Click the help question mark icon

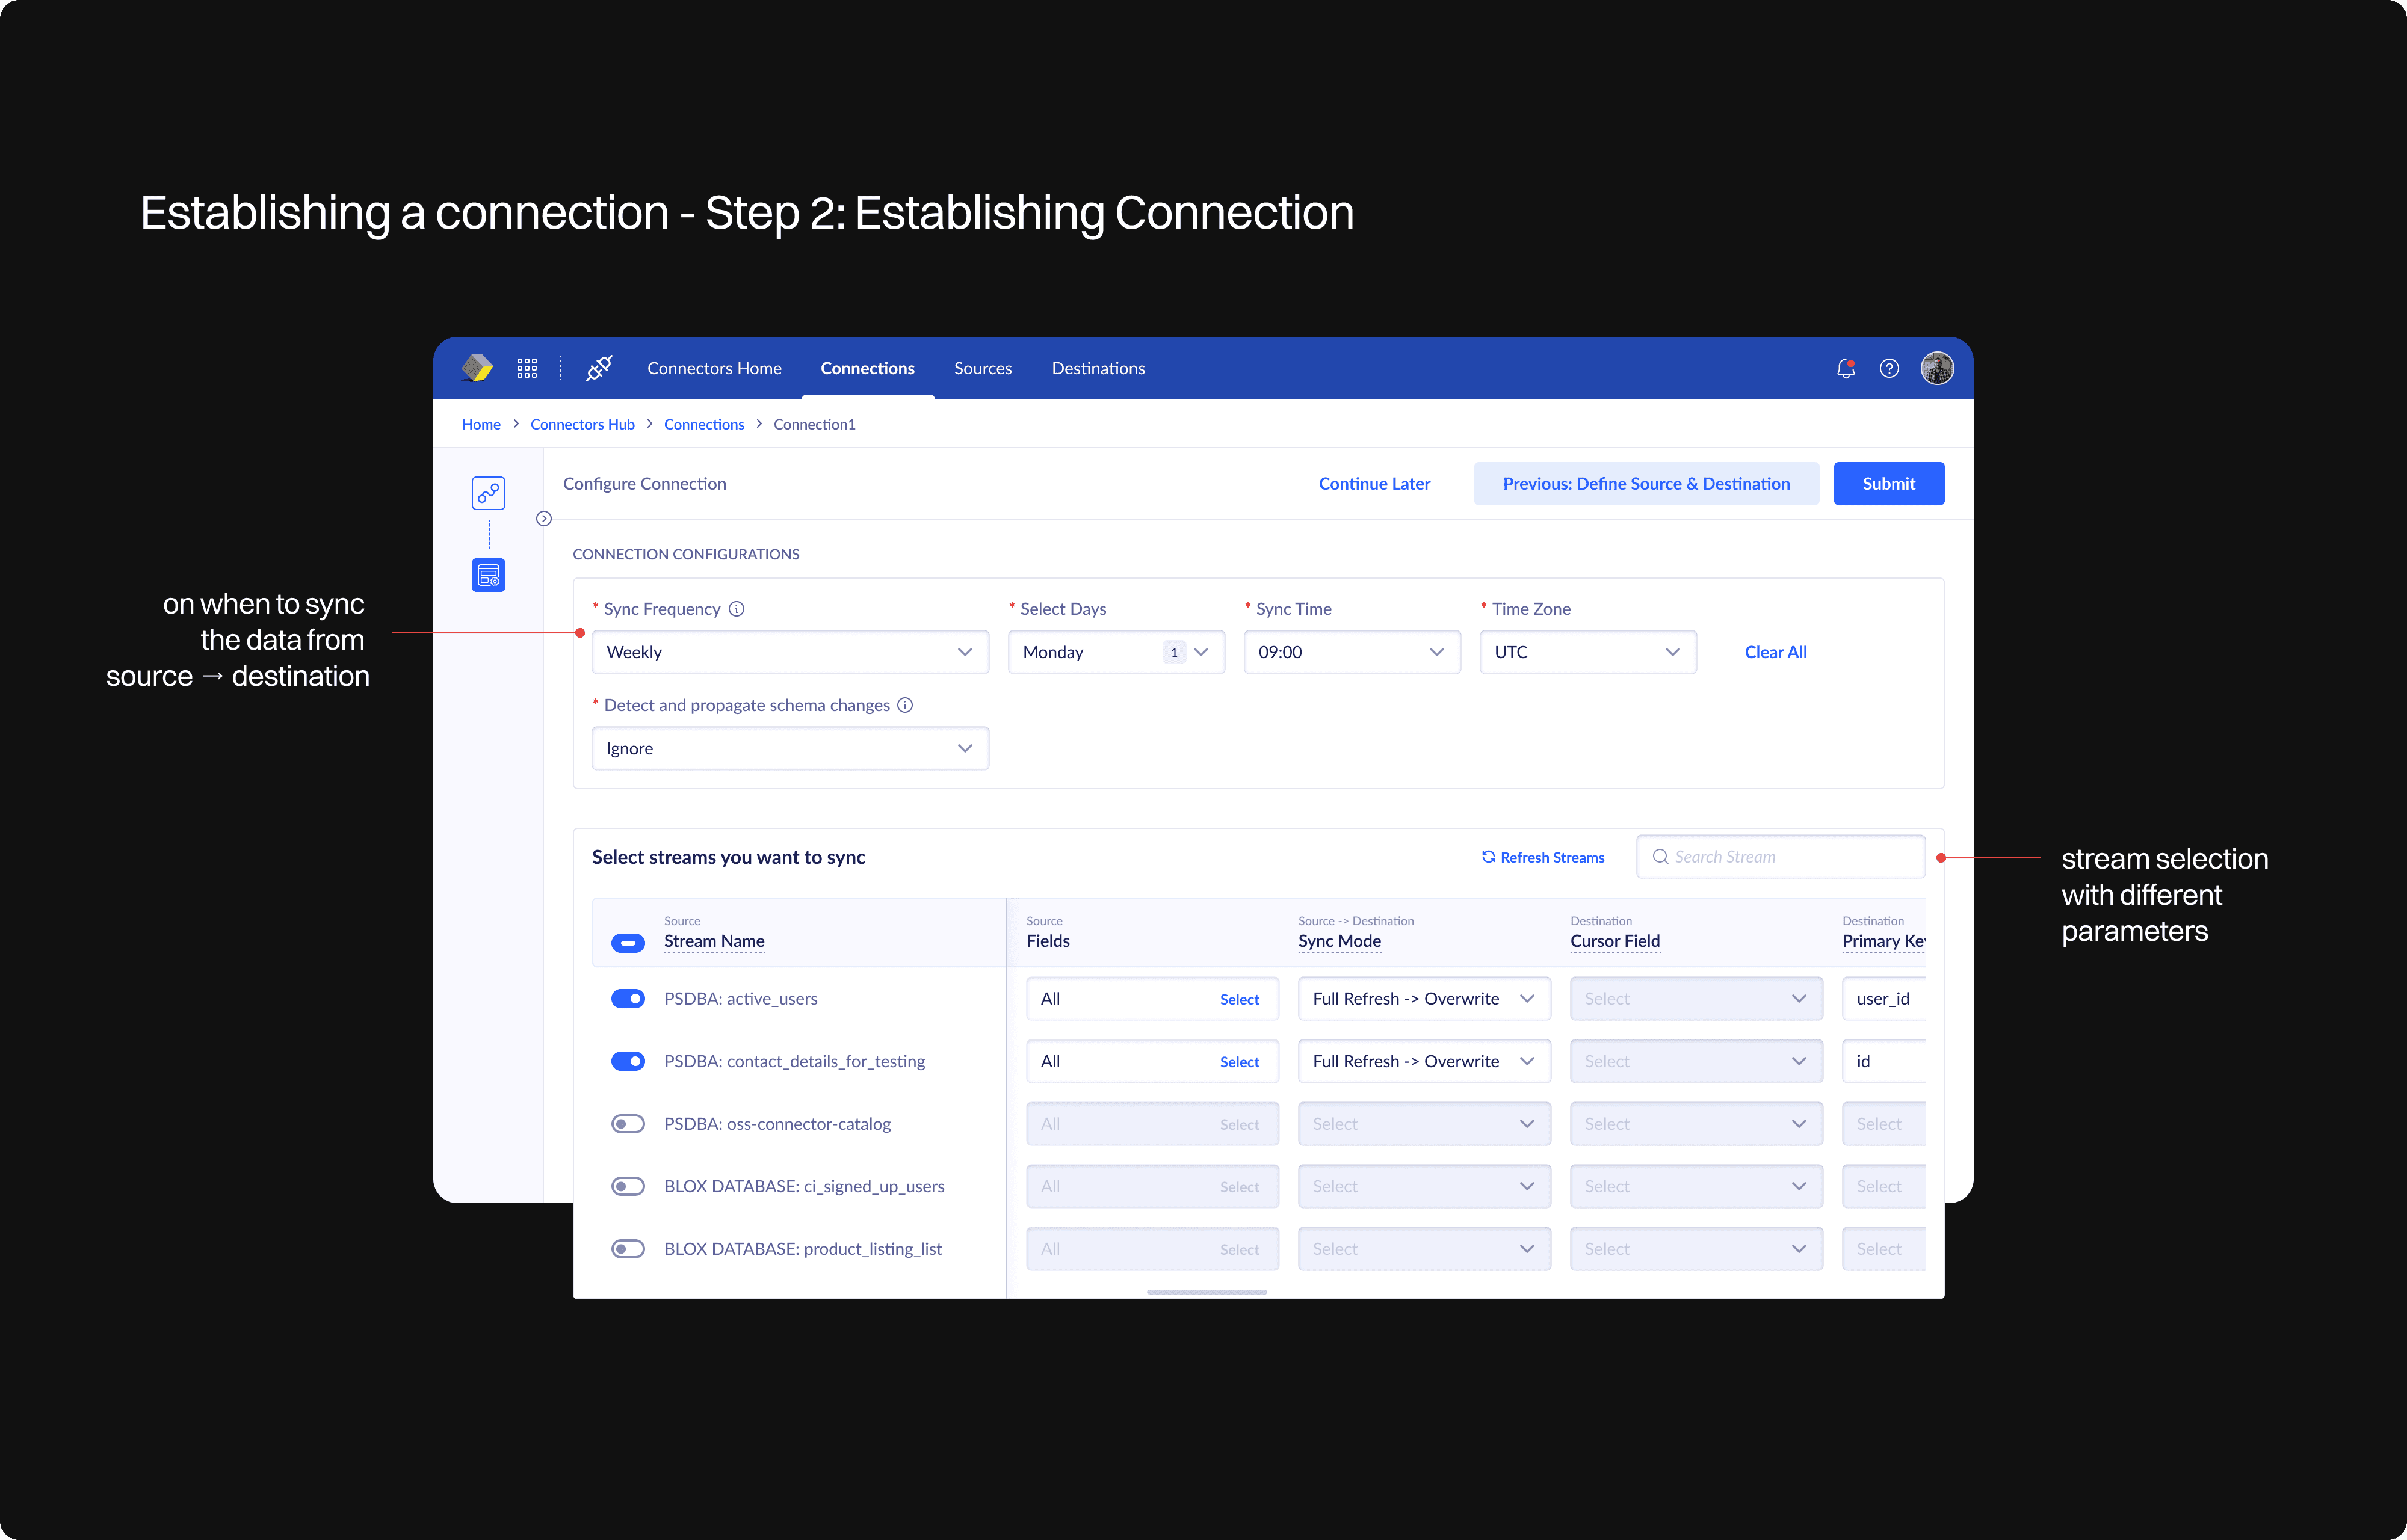point(1888,368)
